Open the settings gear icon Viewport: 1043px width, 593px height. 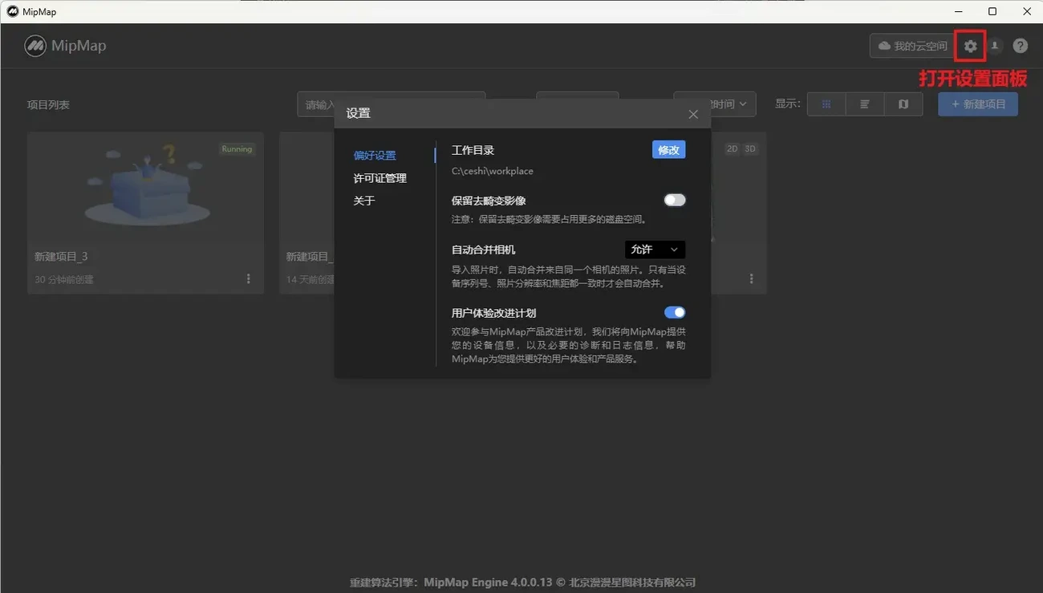pyautogui.click(x=971, y=47)
